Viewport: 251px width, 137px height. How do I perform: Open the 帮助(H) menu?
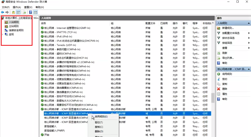40,7
